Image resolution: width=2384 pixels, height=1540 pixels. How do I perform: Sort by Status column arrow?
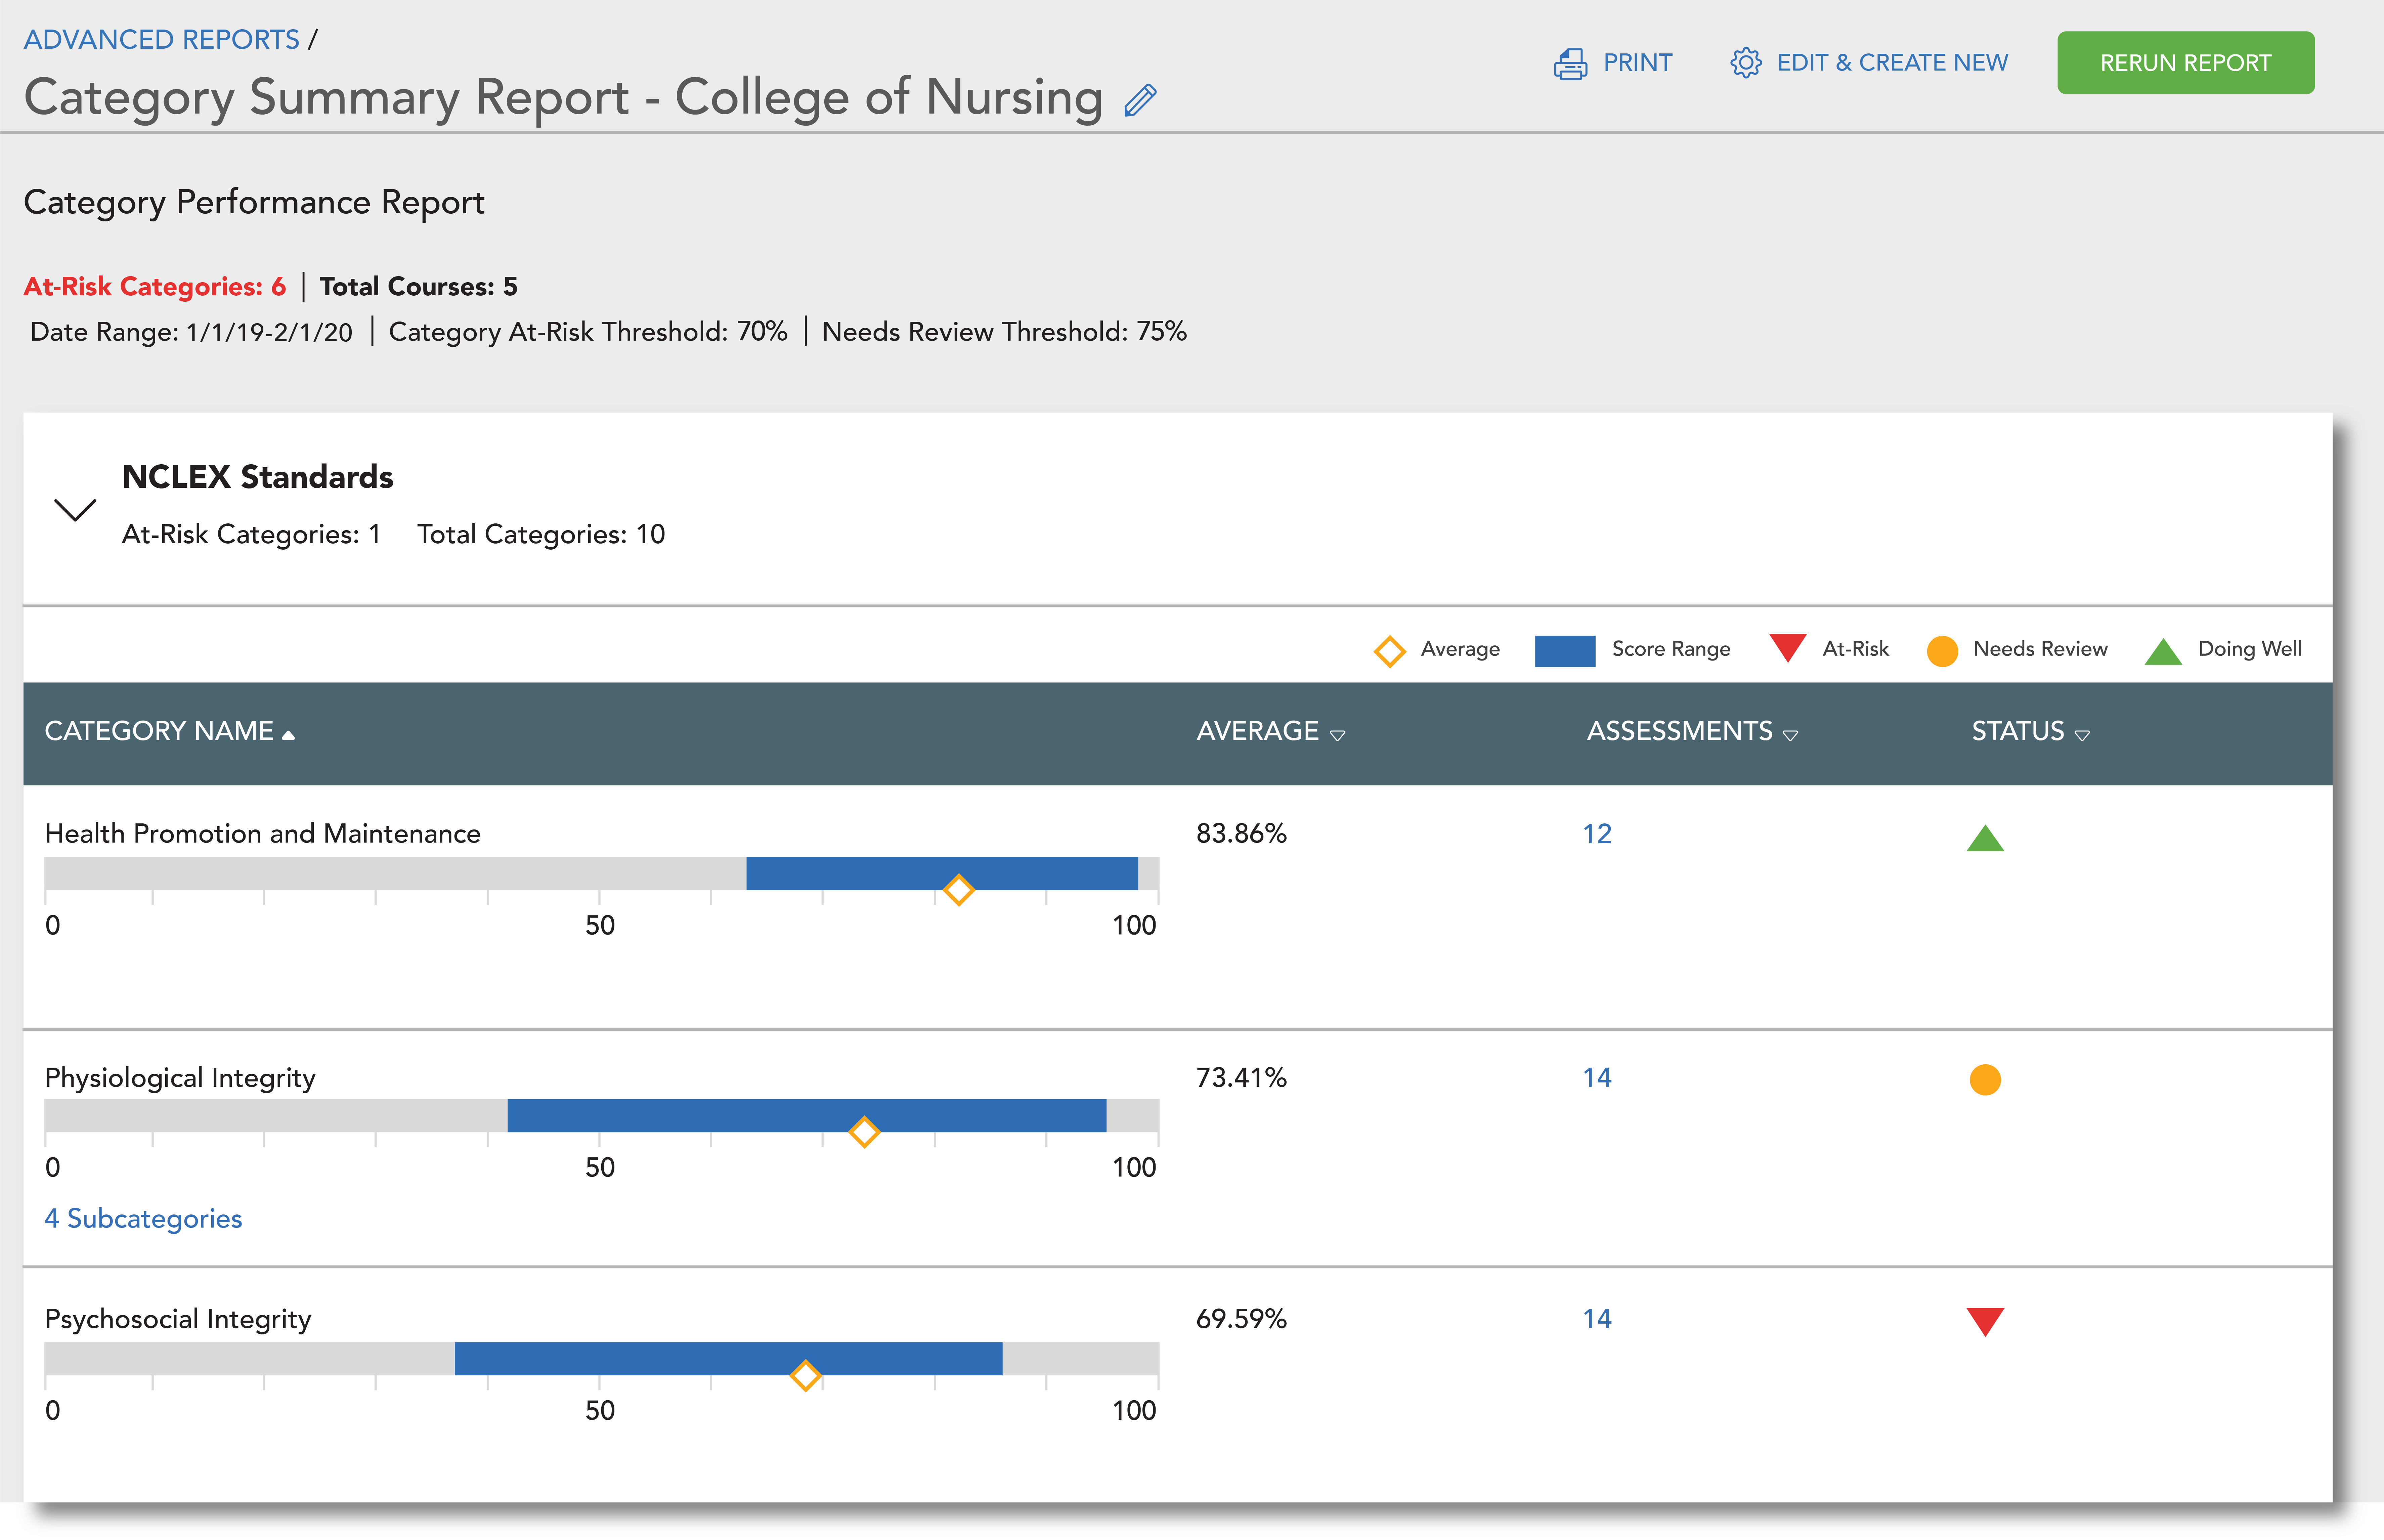2082,735
